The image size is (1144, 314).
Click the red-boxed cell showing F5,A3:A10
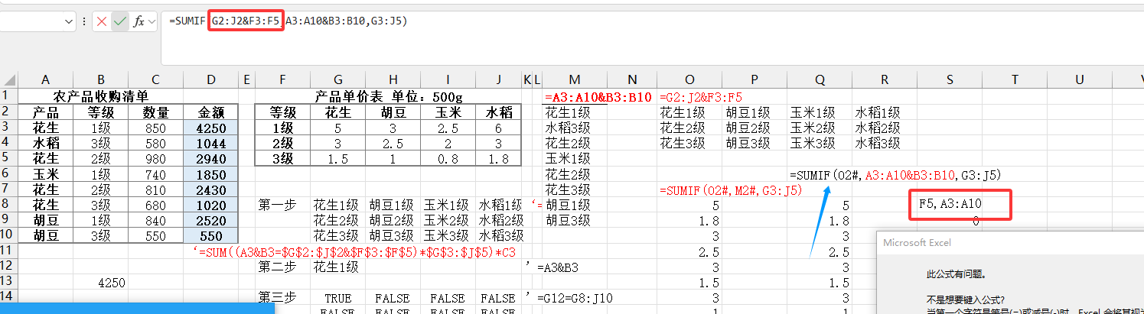click(x=960, y=204)
